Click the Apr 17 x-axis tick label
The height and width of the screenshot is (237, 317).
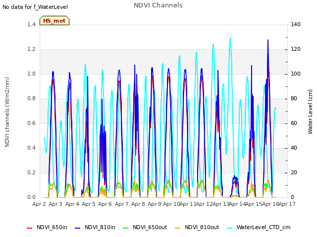(x=287, y=204)
